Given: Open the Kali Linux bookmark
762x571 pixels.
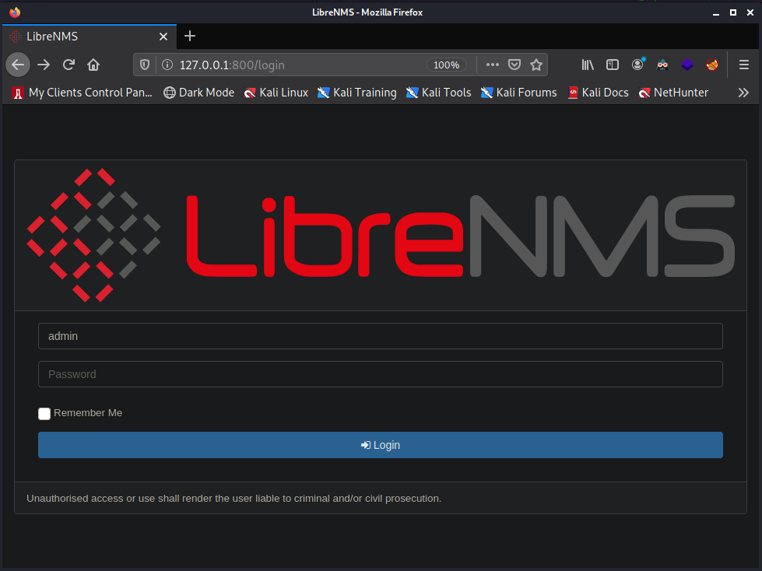Looking at the screenshot, I should (x=276, y=93).
